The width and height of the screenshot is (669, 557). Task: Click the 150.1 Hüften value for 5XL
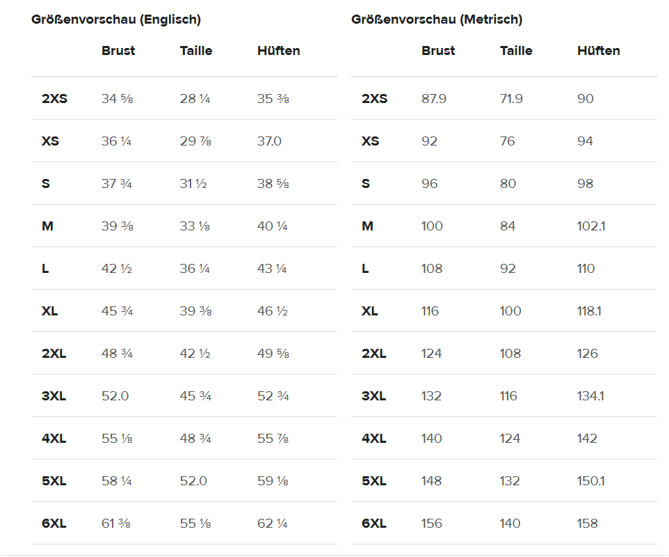pyautogui.click(x=591, y=481)
